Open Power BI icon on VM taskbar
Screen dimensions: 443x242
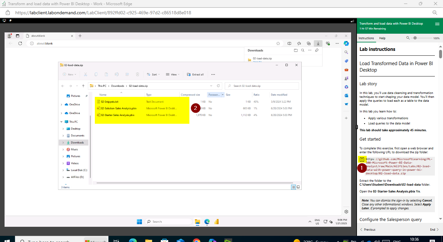(x=216, y=222)
